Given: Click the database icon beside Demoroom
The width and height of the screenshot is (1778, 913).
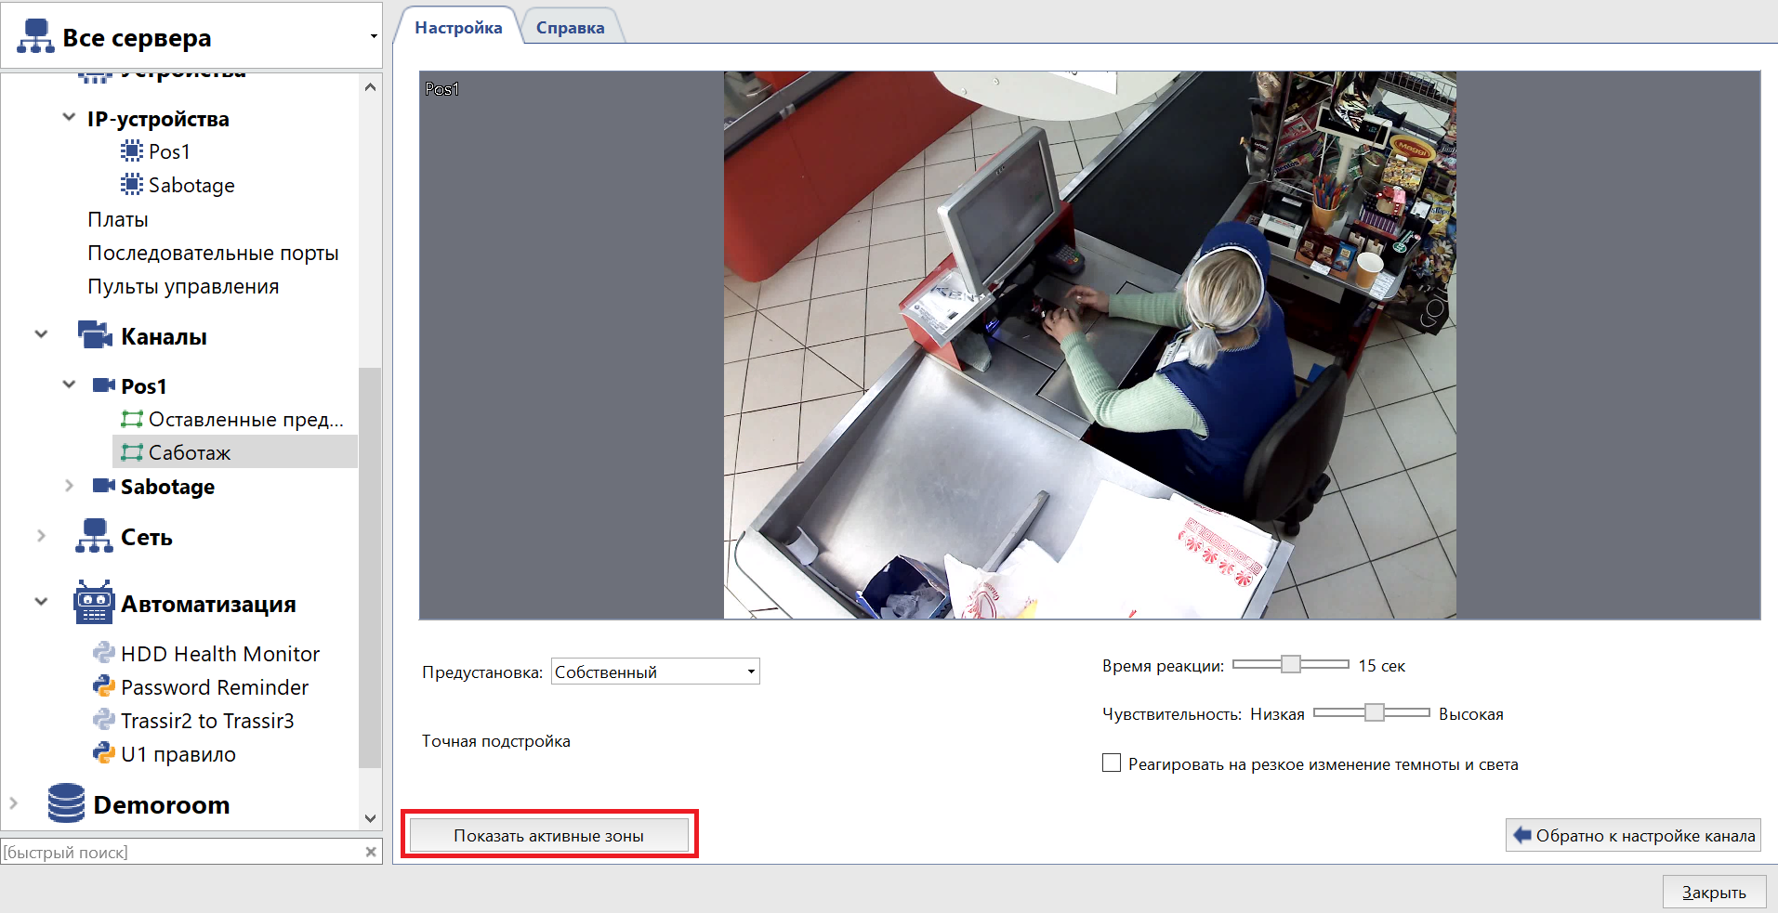Looking at the screenshot, I should point(66,803).
